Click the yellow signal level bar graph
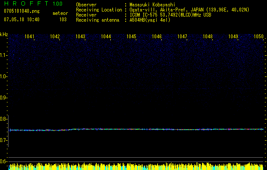Screen dimensions: 267x170 (x=136, y=166)
